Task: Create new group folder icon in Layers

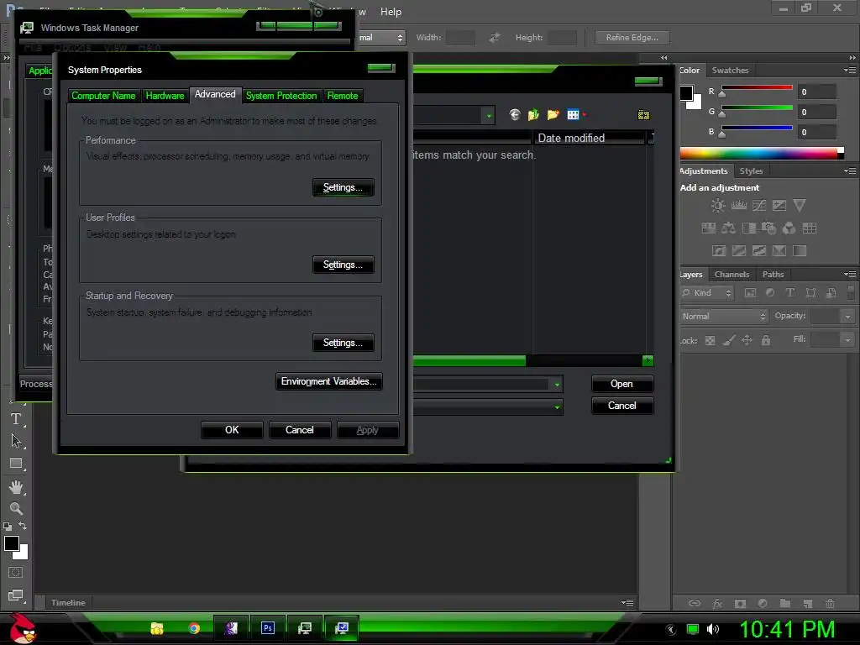Action: [785, 603]
